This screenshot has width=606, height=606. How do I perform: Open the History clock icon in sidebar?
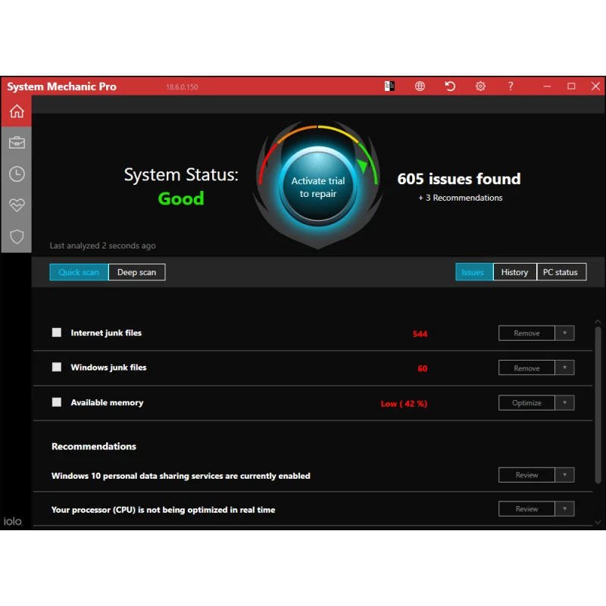coord(16,173)
